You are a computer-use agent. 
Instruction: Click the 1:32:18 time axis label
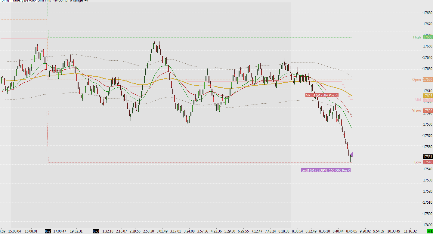tap(108, 231)
